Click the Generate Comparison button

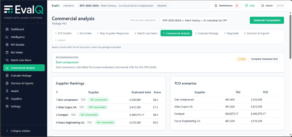pyautogui.click(x=267, y=20)
